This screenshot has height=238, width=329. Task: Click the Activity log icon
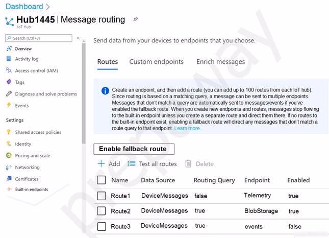(9, 59)
